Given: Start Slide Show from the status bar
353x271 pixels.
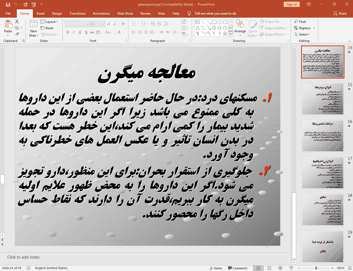Looking at the screenshot, I should click(291, 268).
